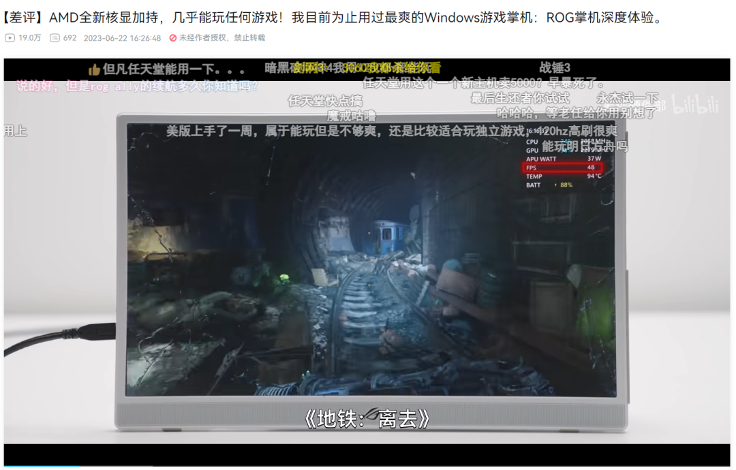Click the red no-repost prohibition icon
736x470 pixels.
point(173,38)
